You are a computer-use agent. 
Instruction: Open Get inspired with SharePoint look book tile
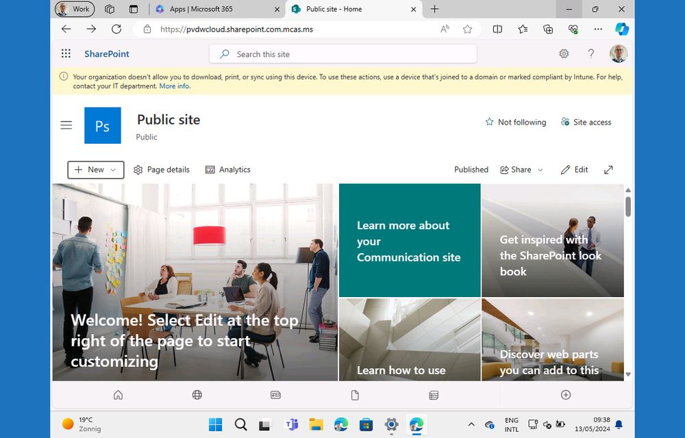pos(553,240)
